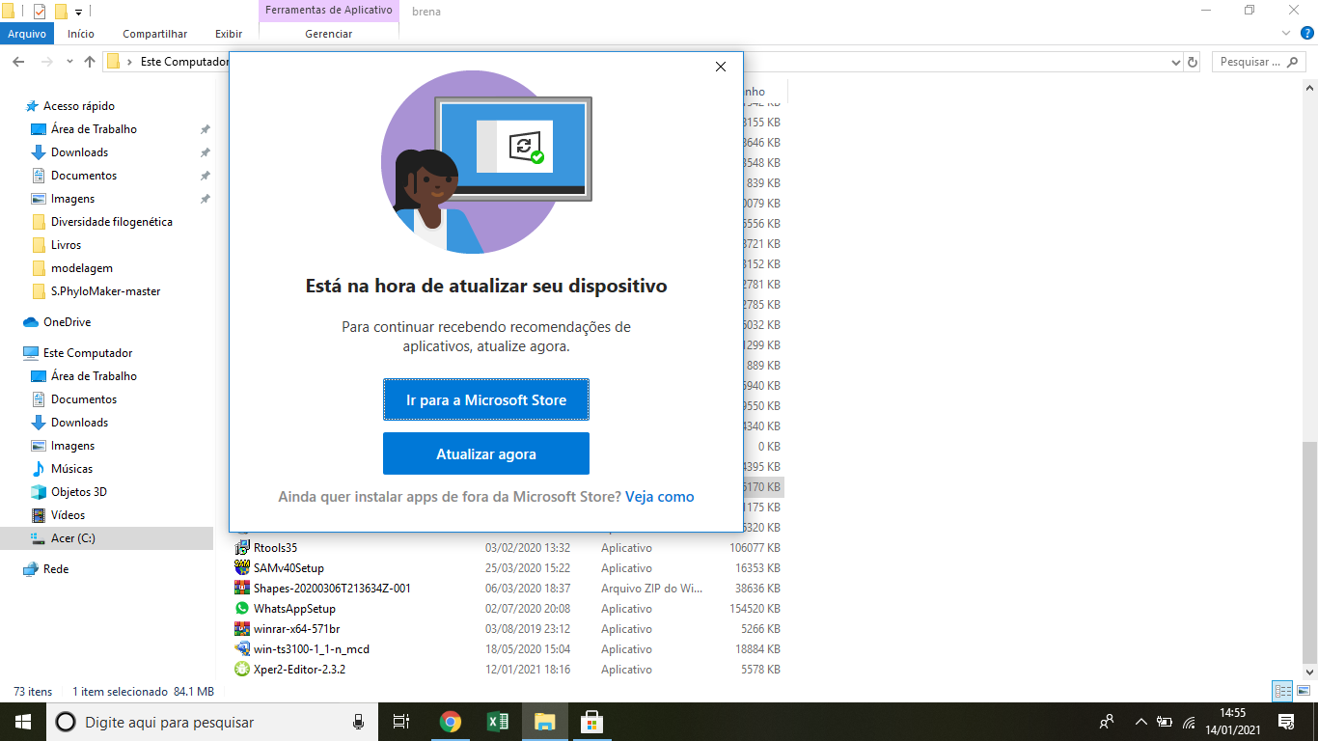
Task: Open the Windows Start menu
Action: [x=23, y=722]
